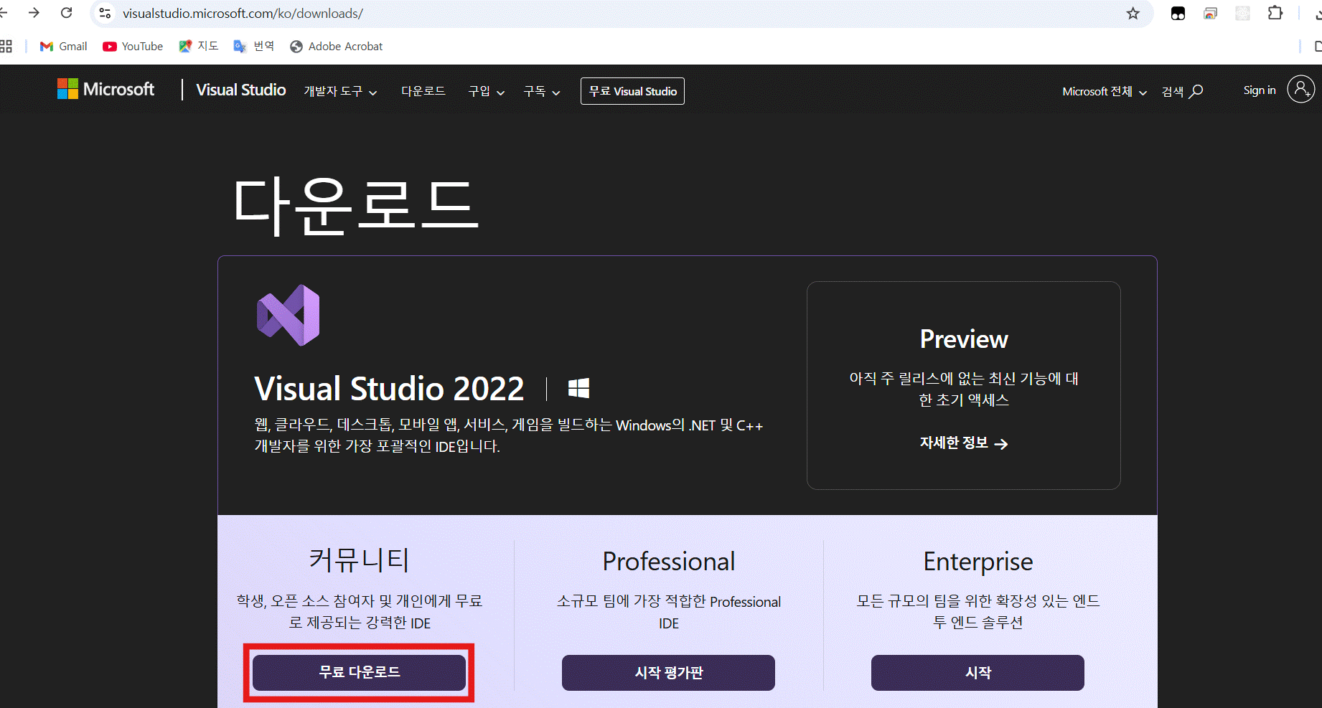Open Preview details via 자세한 정보 link
This screenshot has height=708, width=1322.
click(963, 443)
